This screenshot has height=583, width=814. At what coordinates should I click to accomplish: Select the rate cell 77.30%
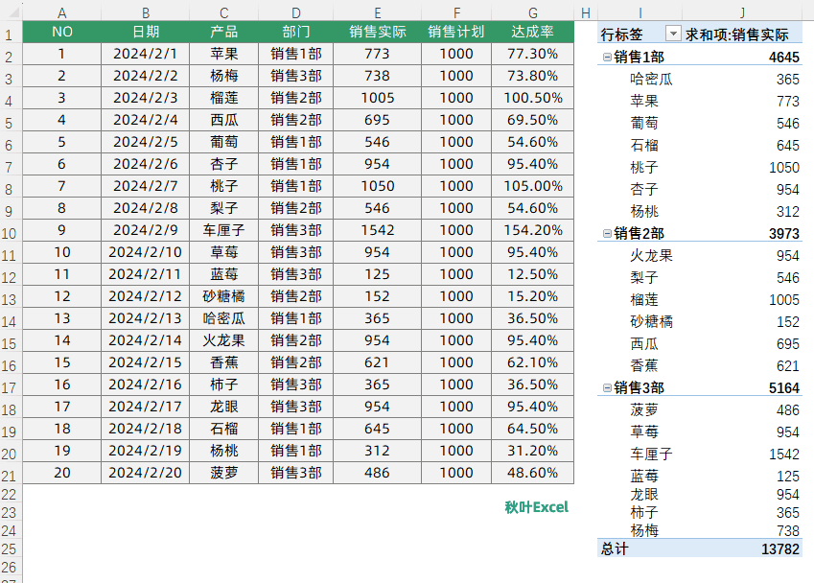pos(533,54)
